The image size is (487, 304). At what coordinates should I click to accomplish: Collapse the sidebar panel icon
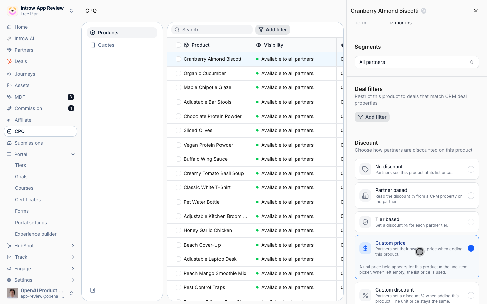click(93, 290)
